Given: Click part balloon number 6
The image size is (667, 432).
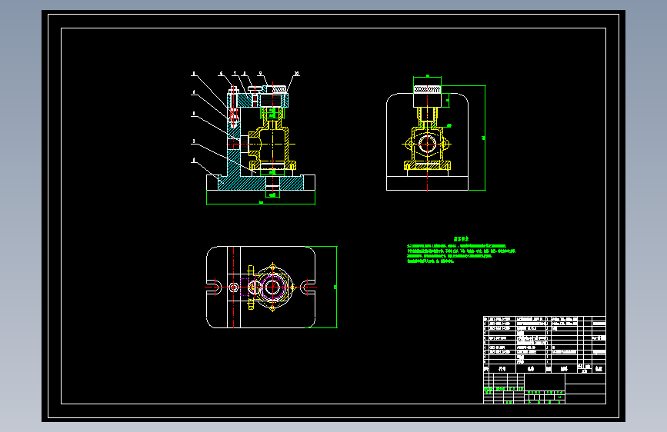Looking at the screenshot, I should tap(221, 74).
